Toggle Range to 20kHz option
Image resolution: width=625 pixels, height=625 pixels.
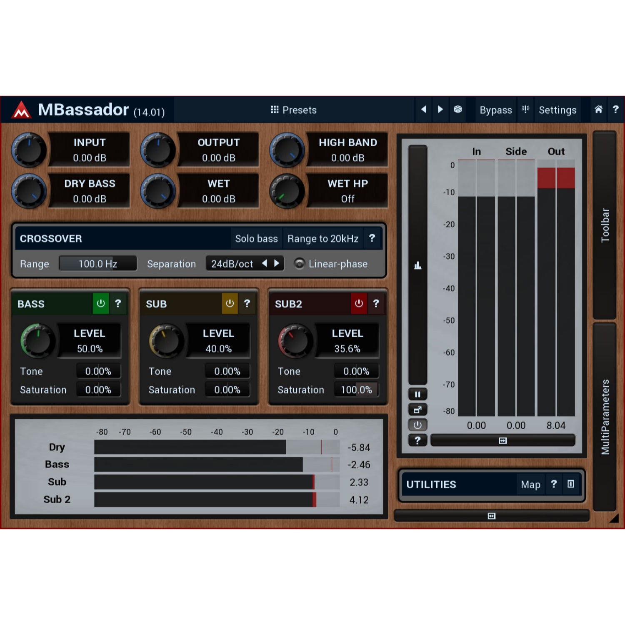tap(323, 239)
